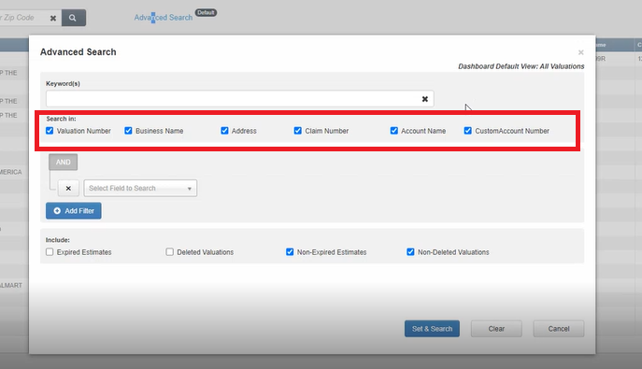Clear the Keyword(s) field with X icon
This screenshot has width=642, height=369.
[425, 99]
